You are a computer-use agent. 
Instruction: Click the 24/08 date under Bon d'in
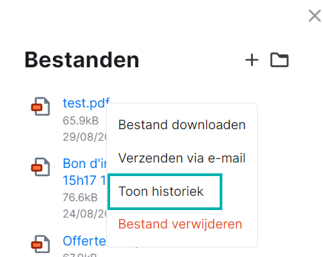[x=84, y=213]
